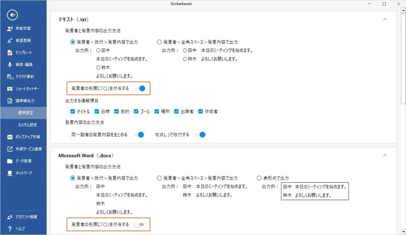Select the 録音・編集 microphone icon
406x235 pixels.
[x=10, y=65]
